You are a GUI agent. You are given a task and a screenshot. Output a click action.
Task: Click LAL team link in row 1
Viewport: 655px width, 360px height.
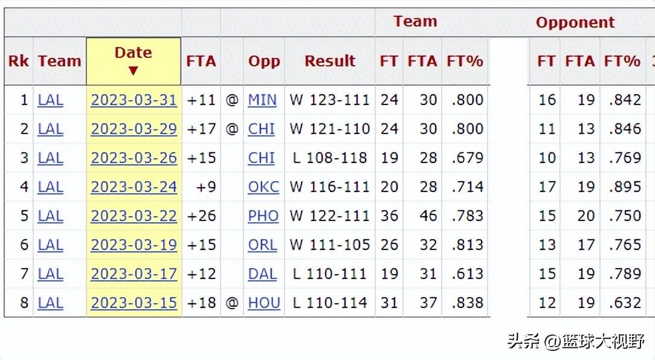pos(51,100)
